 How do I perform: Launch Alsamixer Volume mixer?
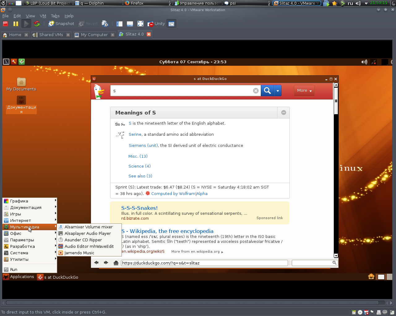pyautogui.click(x=89, y=227)
